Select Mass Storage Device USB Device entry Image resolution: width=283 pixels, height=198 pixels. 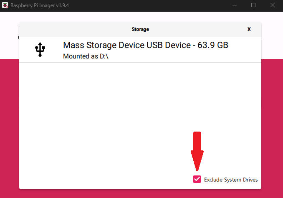click(x=140, y=50)
